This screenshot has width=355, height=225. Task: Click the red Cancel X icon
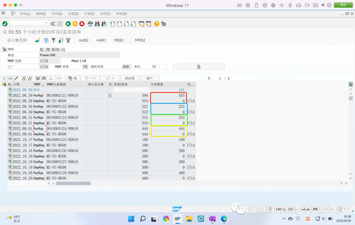(82, 24)
